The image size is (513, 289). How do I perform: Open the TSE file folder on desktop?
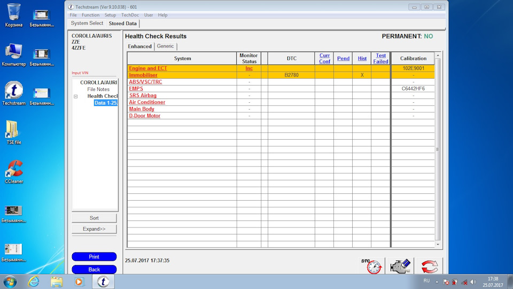(14, 132)
